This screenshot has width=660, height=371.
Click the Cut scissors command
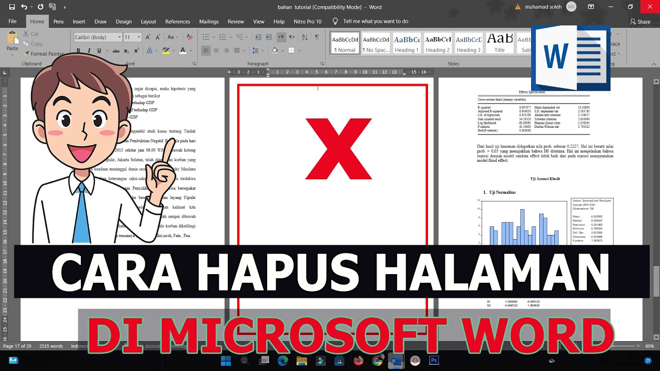pyautogui.click(x=30, y=34)
